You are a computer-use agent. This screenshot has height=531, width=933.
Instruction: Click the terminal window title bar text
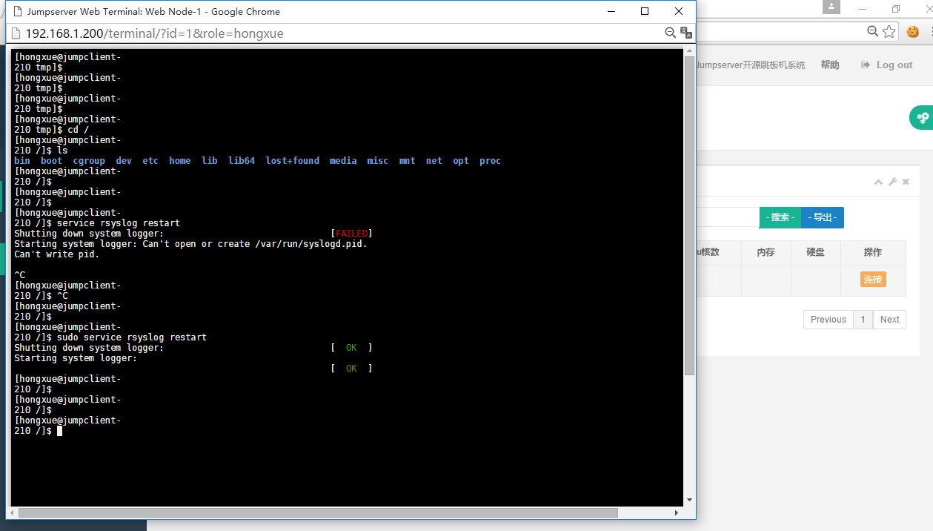[x=153, y=11]
